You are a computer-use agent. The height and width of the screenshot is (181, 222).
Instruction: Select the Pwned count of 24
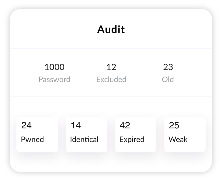(x=26, y=126)
